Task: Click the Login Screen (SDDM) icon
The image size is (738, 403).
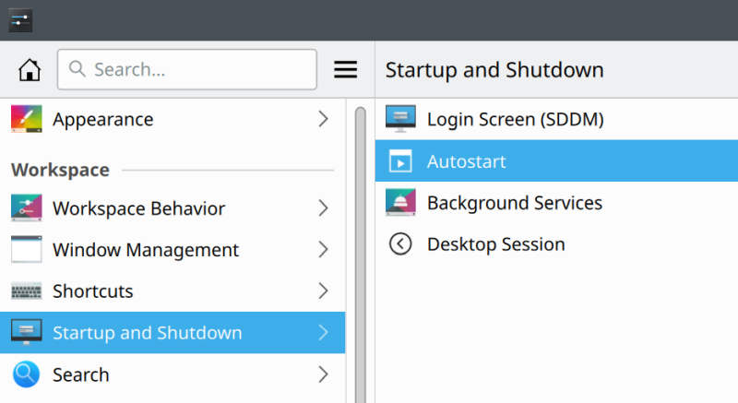Action: (x=400, y=119)
